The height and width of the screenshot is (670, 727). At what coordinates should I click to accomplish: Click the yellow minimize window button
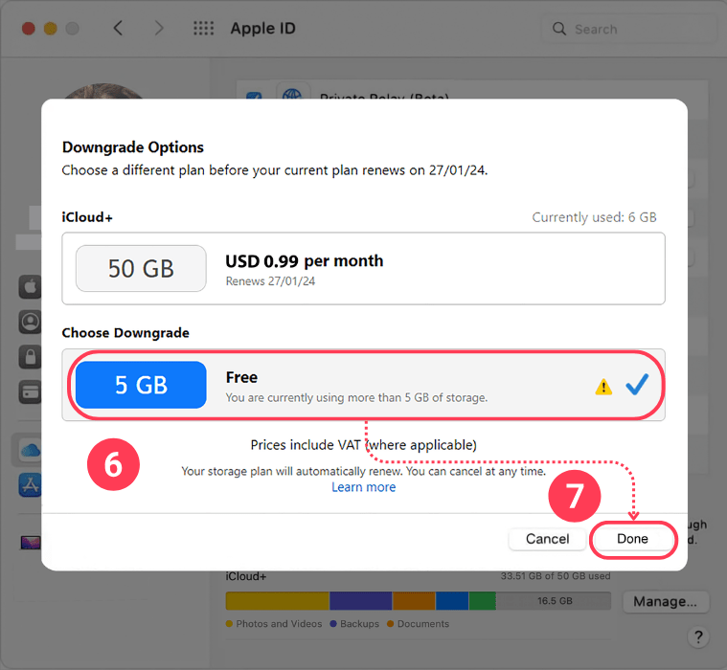(51, 29)
